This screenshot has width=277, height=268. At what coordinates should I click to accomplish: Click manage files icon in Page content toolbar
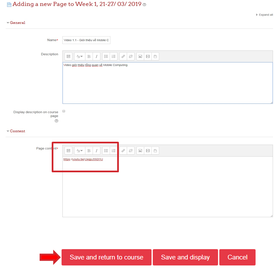(x=155, y=151)
